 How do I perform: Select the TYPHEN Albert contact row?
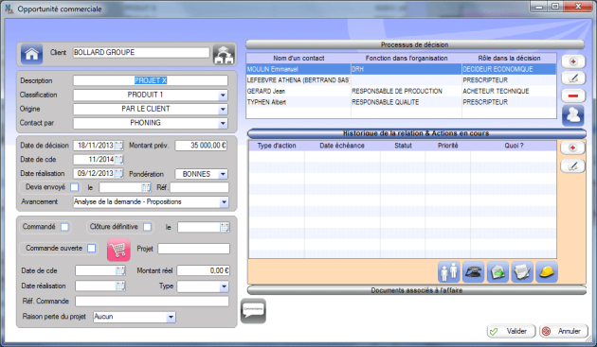coord(401,102)
